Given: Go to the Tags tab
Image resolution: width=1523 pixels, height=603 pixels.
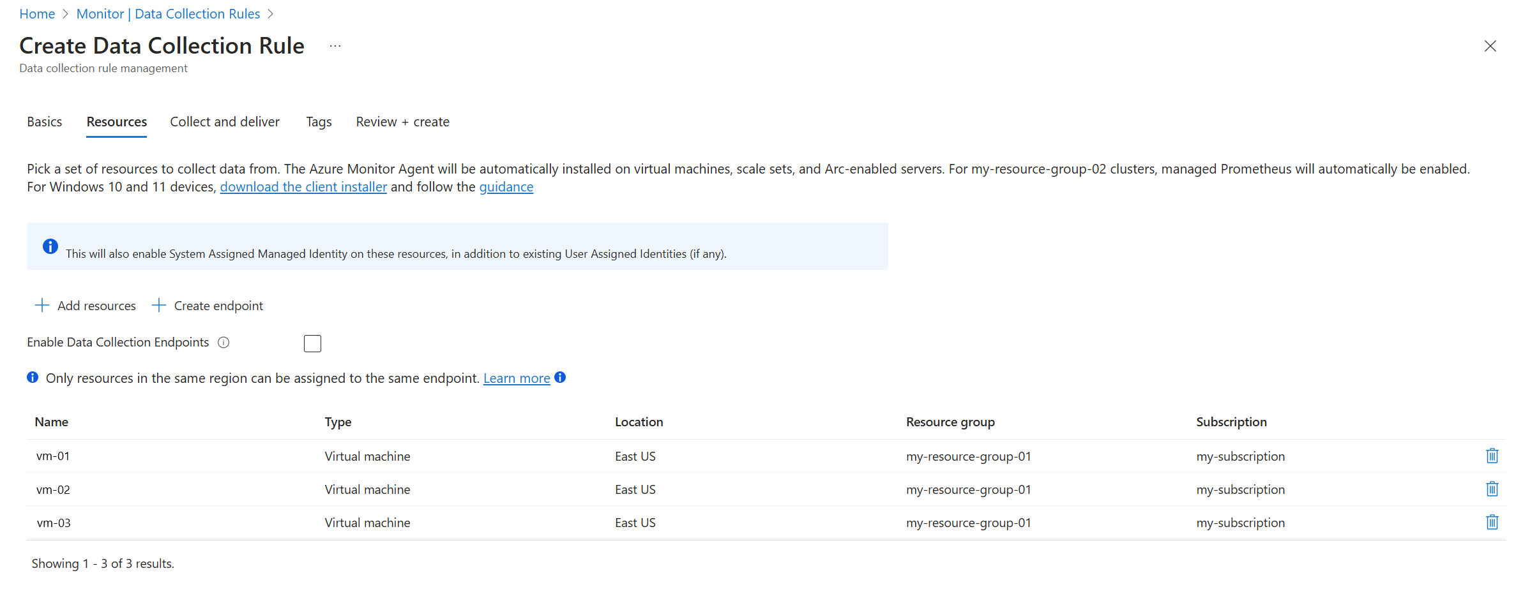Looking at the screenshot, I should point(319,122).
